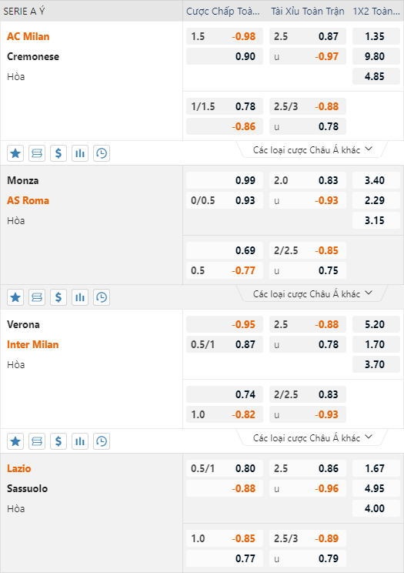Expand Các loại cược Châu Á khác for Monza match
Screen dimensions: 404x573
point(312,293)
